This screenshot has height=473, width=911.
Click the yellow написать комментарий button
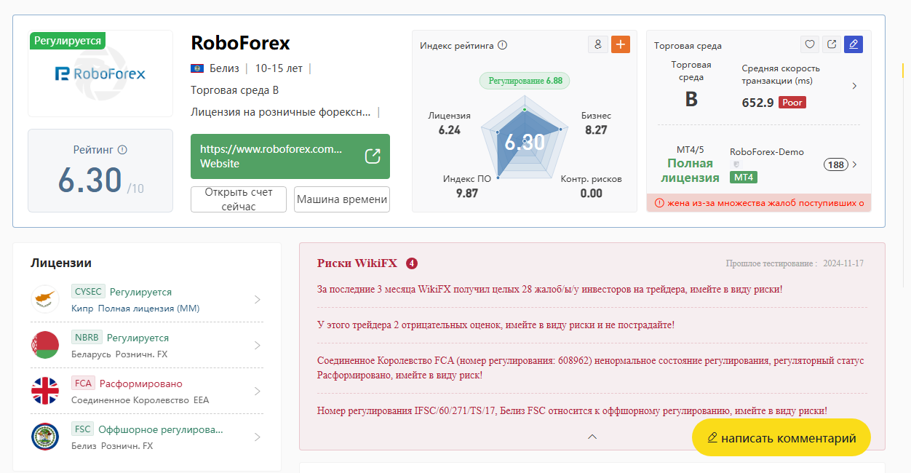point(781,437)
